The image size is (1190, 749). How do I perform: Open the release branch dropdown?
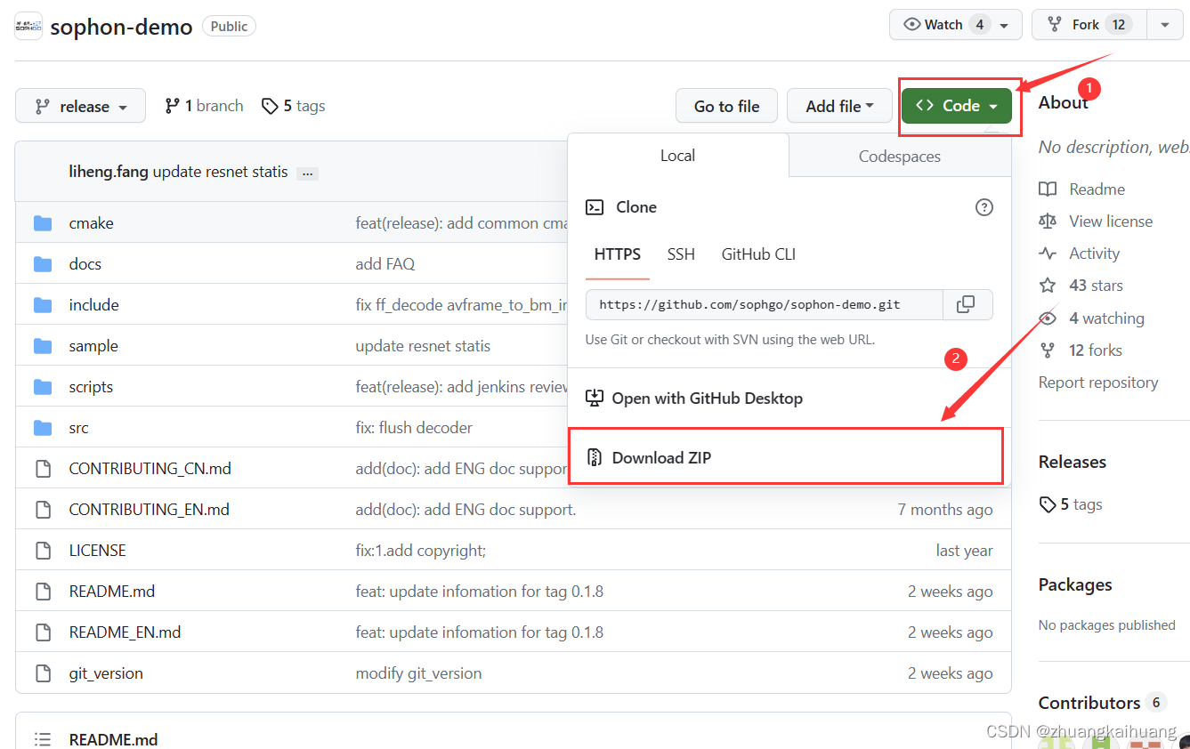tap(80, 106)
